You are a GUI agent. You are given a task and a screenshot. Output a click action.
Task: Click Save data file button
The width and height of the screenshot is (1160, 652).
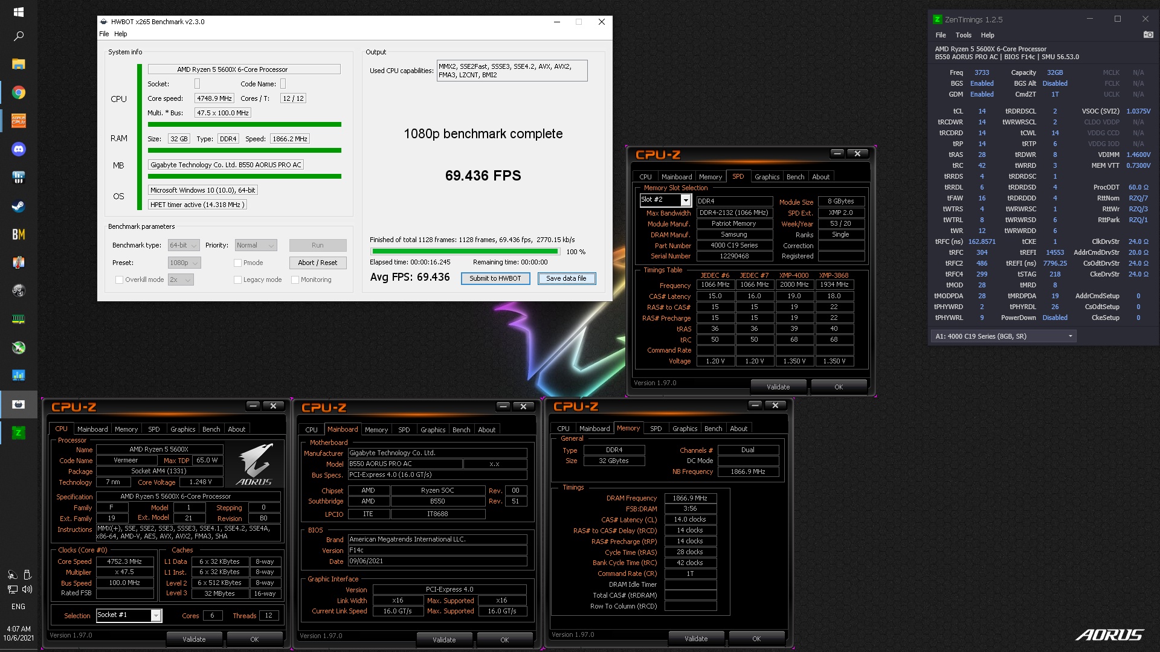tap(566, 278)
